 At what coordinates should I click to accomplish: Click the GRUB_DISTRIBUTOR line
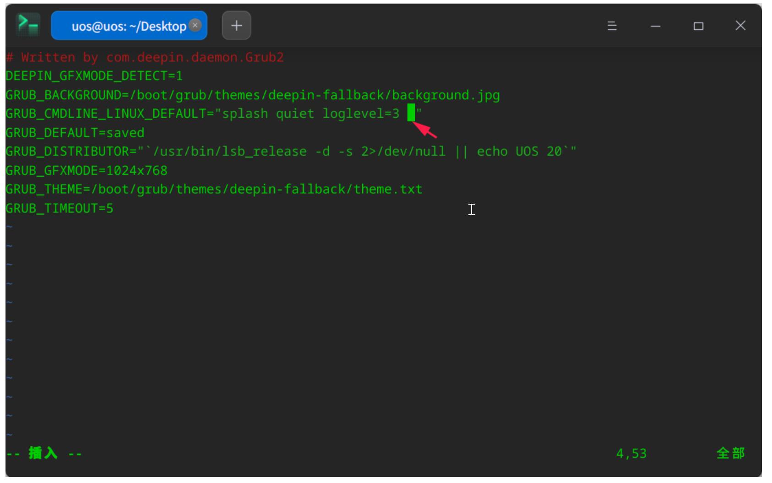pyautogui.click(x=291, y=152)
